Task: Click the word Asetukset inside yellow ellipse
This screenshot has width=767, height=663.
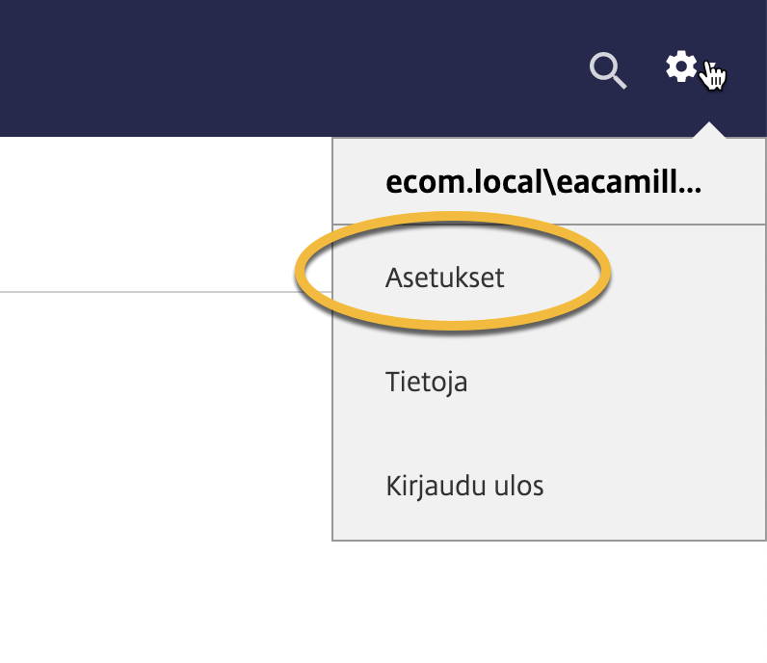Action: (444, 278)
